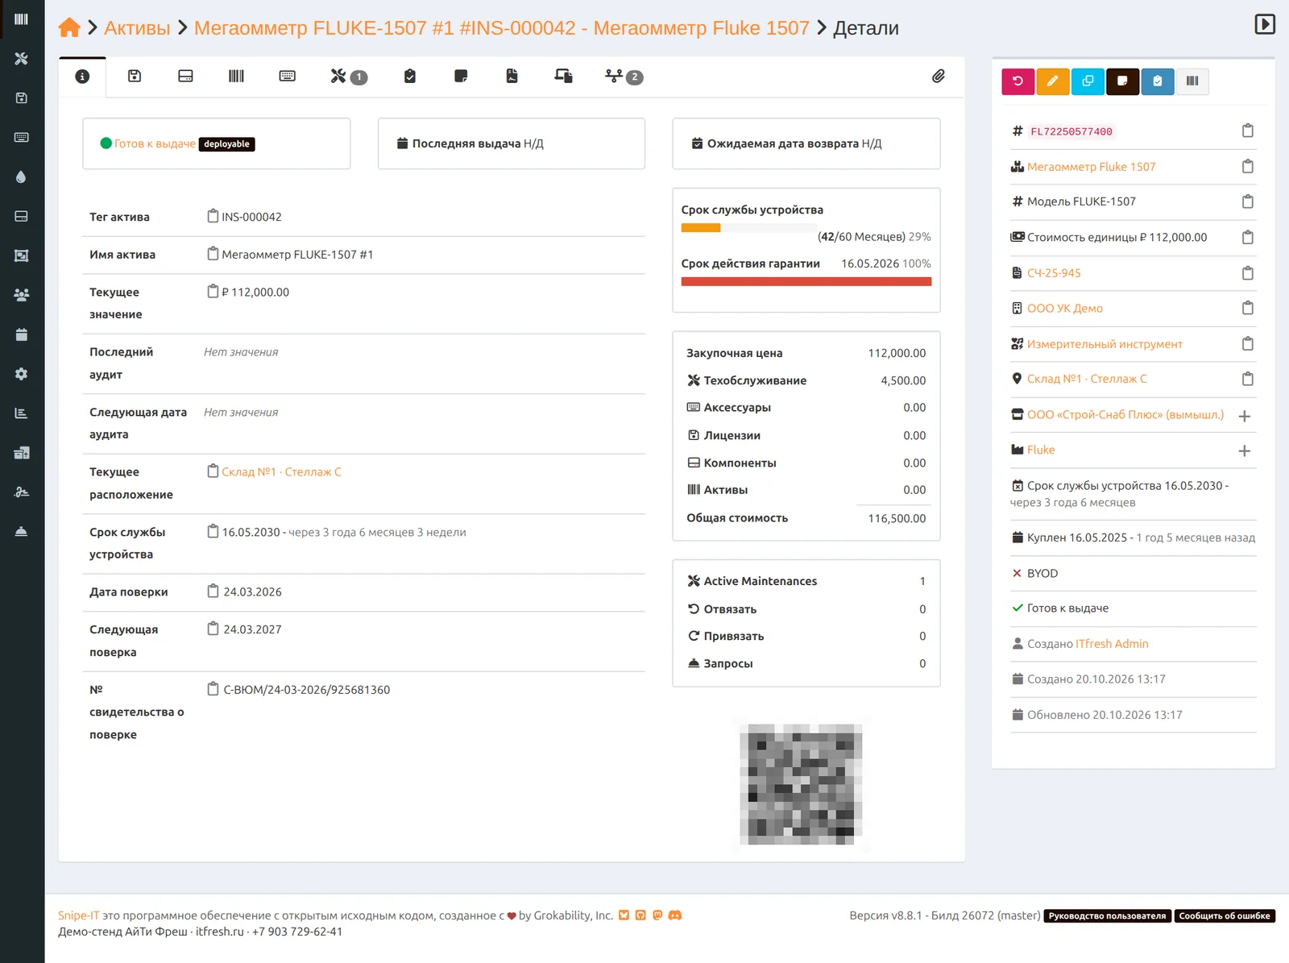Open the history tab with badge 2
Image resolution: width=1289 pixels, height=963 pixels.
[624, 77]
